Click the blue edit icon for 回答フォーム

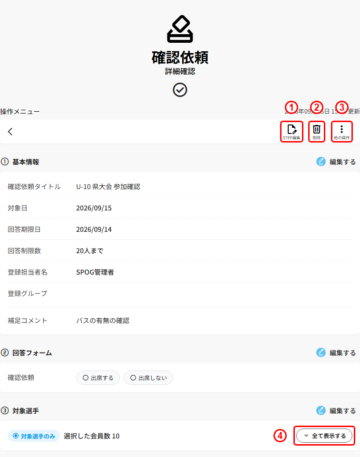coord(321,352)
